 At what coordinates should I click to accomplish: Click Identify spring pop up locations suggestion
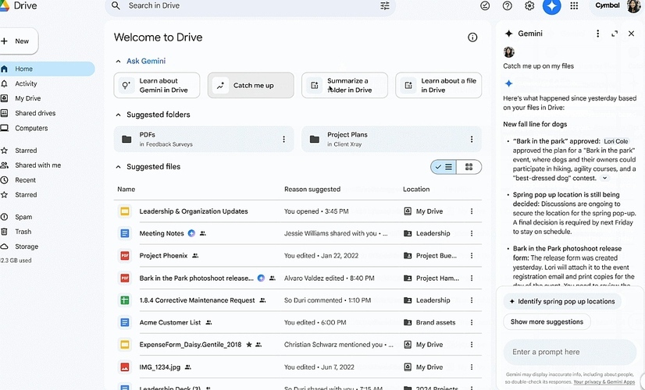(x=562, y=302)
